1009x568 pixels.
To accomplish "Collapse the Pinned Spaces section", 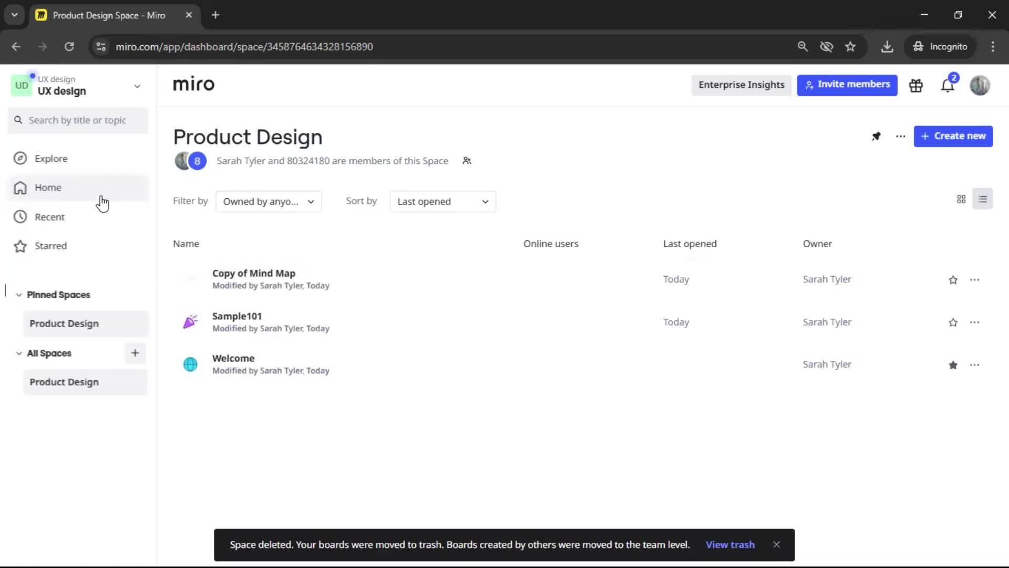I will [19, 295].
